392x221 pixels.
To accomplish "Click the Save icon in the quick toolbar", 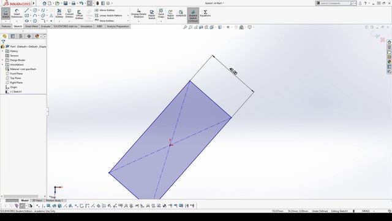I will tap(66, 3).
